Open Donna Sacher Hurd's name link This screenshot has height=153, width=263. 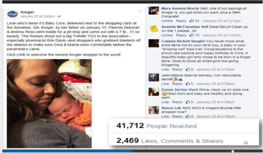click(180, 90)
